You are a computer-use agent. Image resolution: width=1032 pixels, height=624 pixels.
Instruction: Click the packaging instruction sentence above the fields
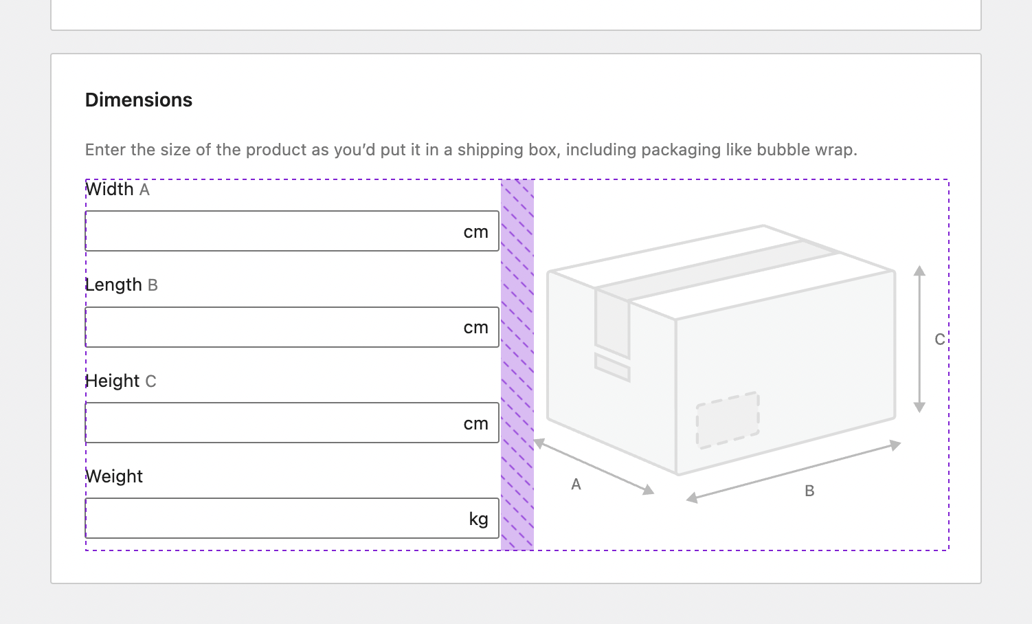[471, 149]
